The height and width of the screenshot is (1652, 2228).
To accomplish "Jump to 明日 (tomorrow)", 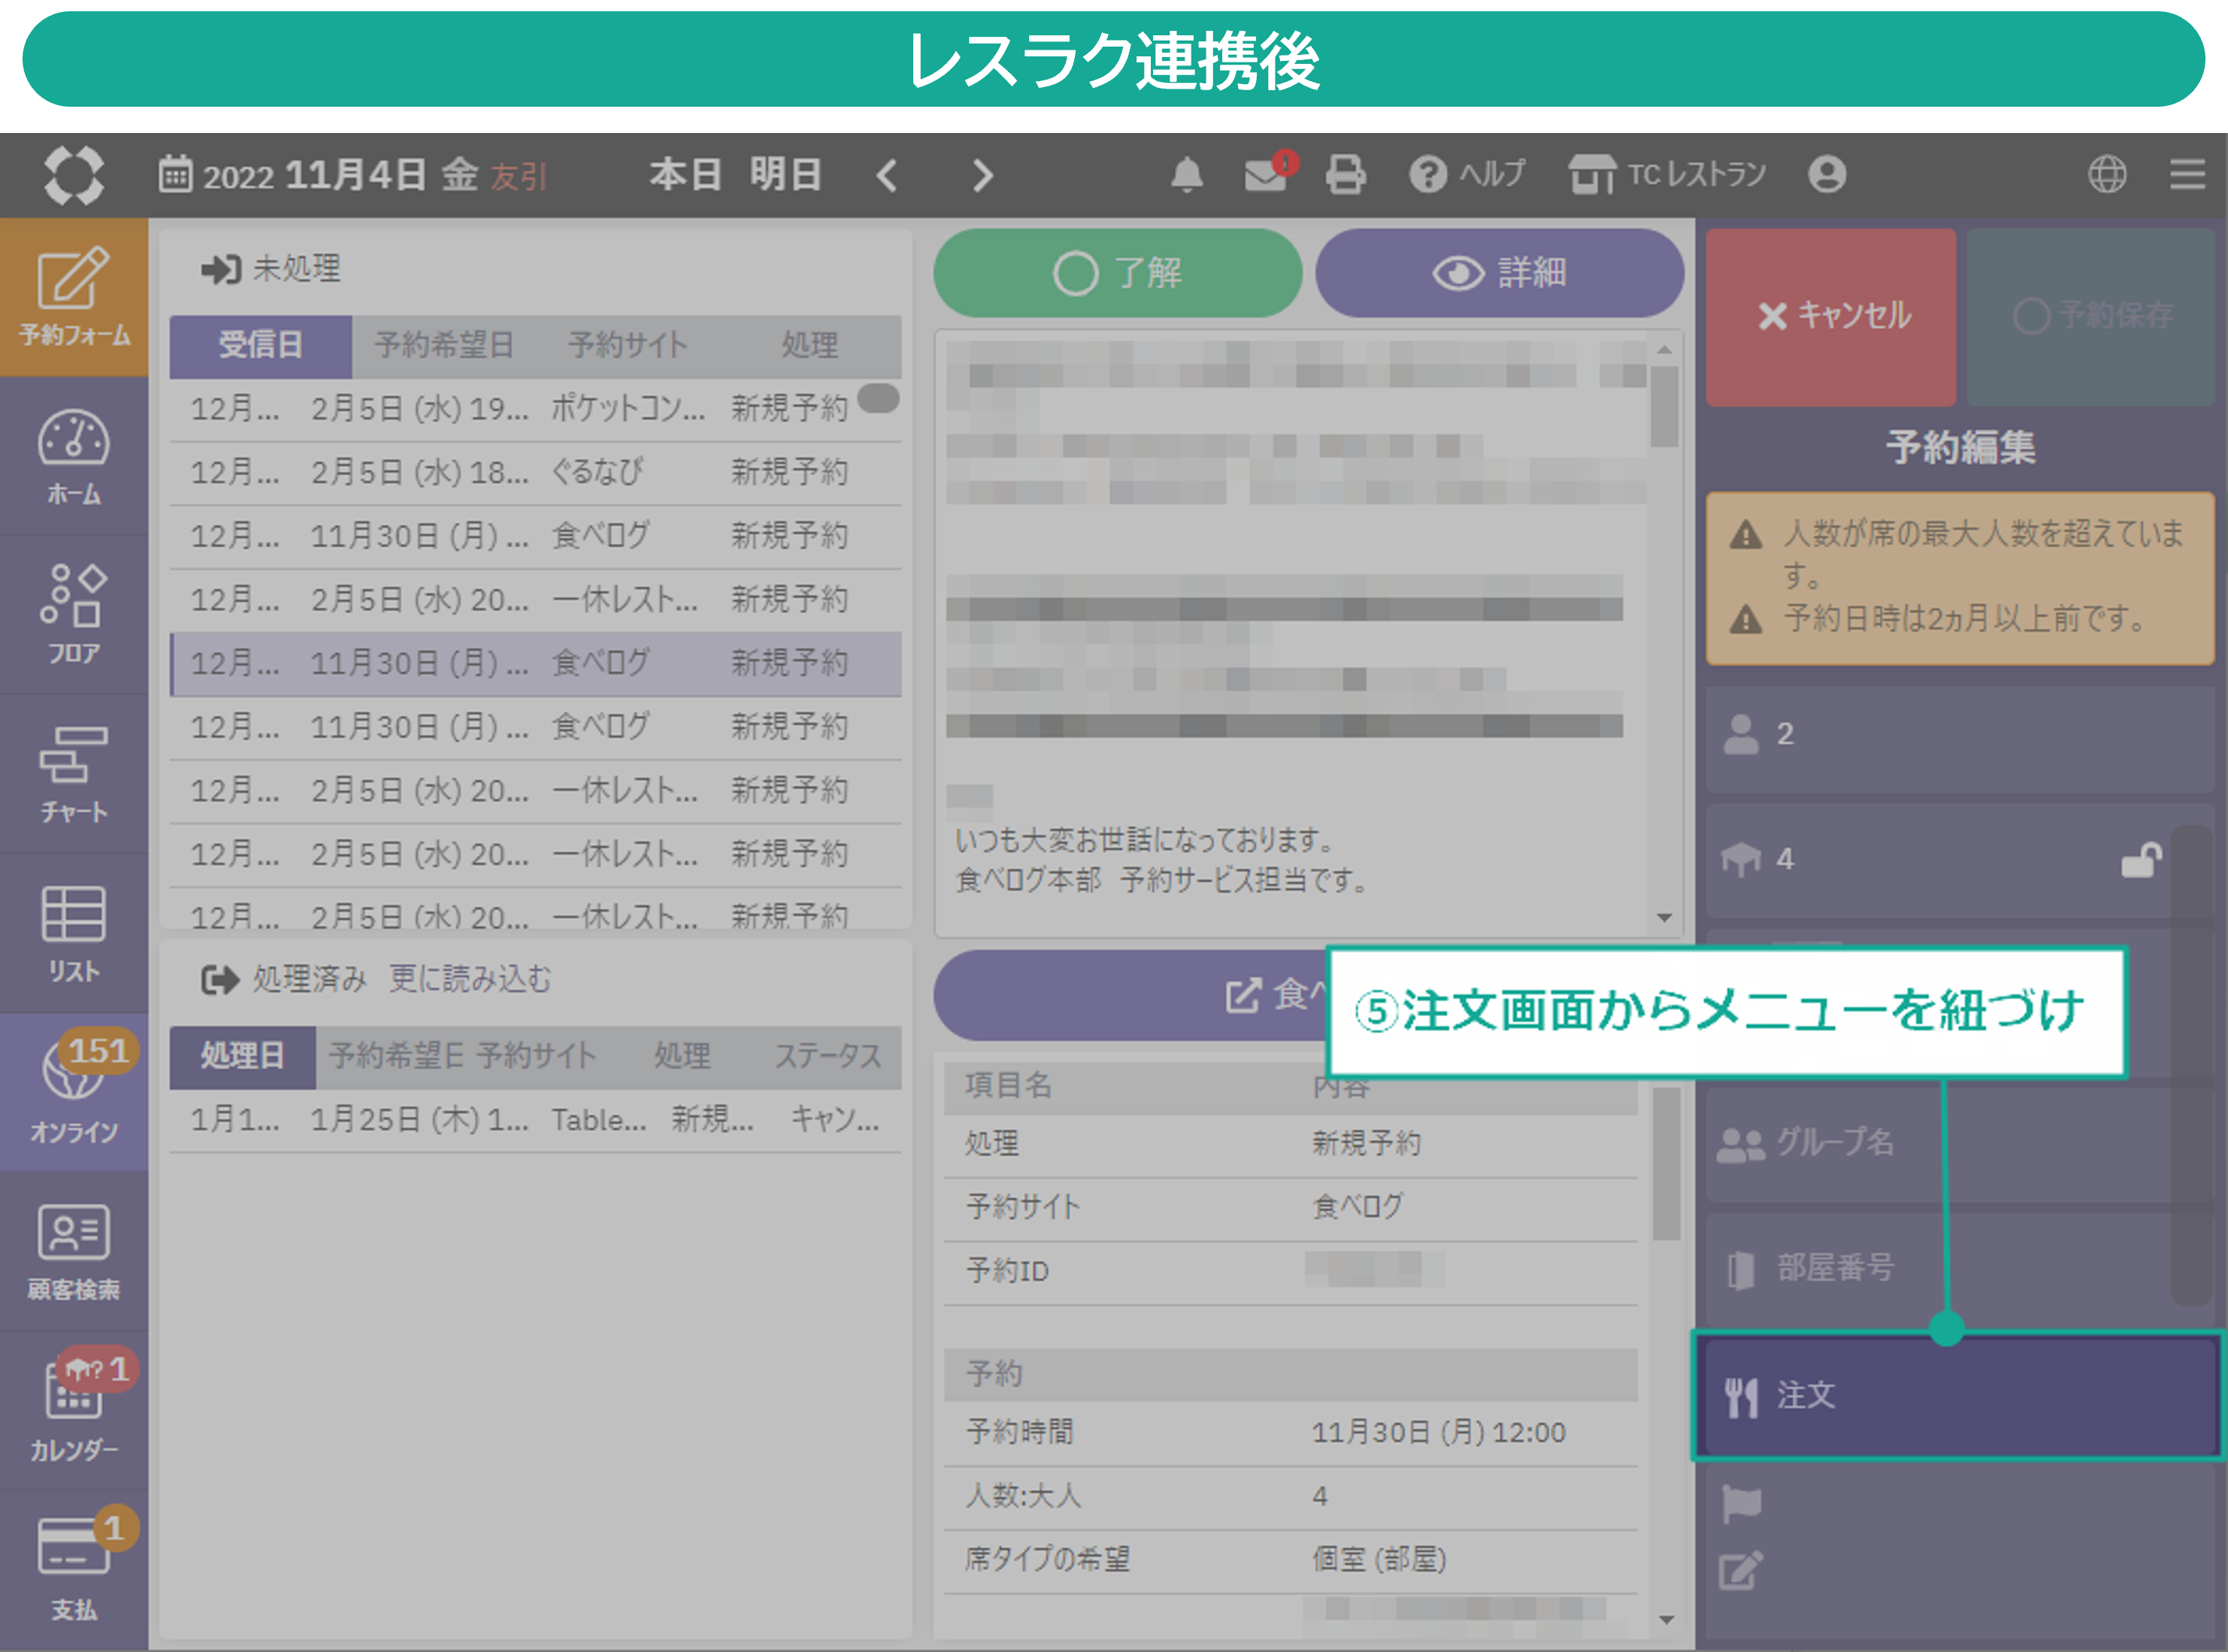I will pyautogui.click(x=786, y=175).
